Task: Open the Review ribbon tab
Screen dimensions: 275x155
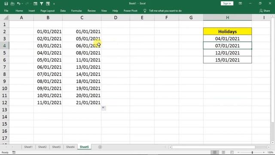Action: [x=92, y=11]
